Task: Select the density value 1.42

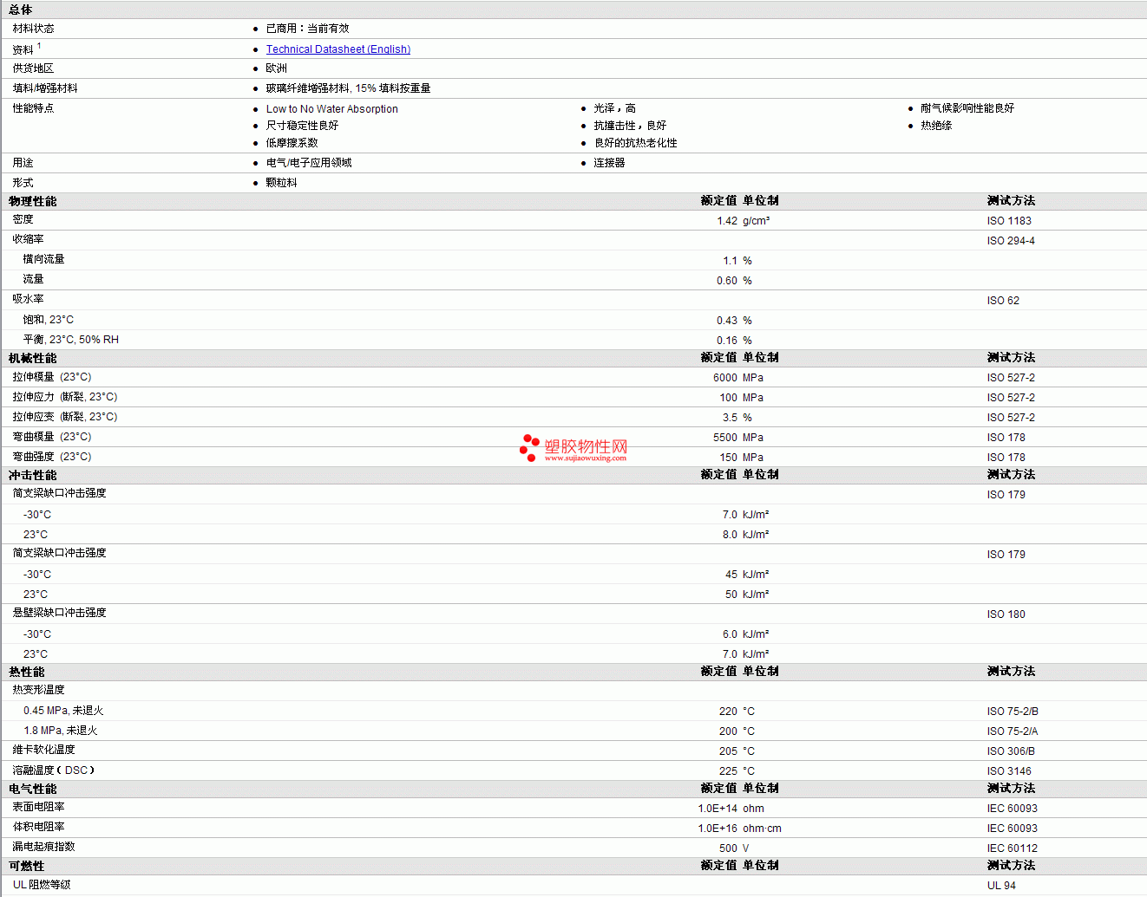Action: coord(727,221)
